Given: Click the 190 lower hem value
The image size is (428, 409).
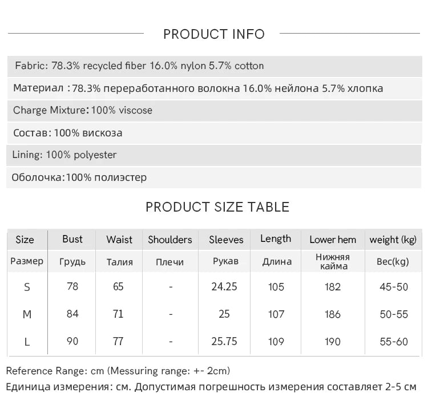Looking at the screenshot, I should pos(333,342).
